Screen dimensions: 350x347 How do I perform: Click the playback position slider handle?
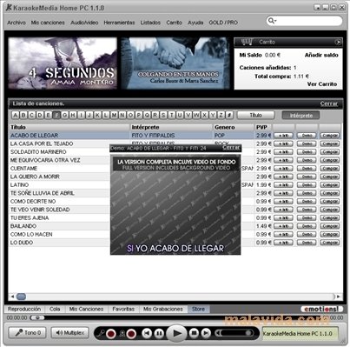coord(37,317)
